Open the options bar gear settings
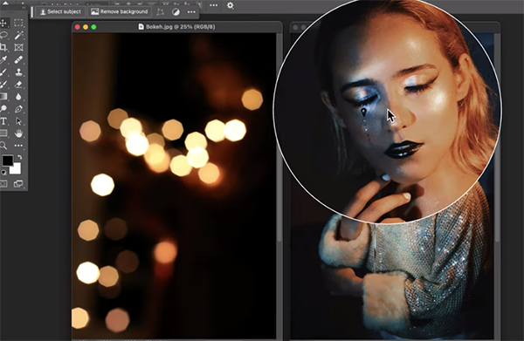This screenshot has width=524, height=341. 231,5
